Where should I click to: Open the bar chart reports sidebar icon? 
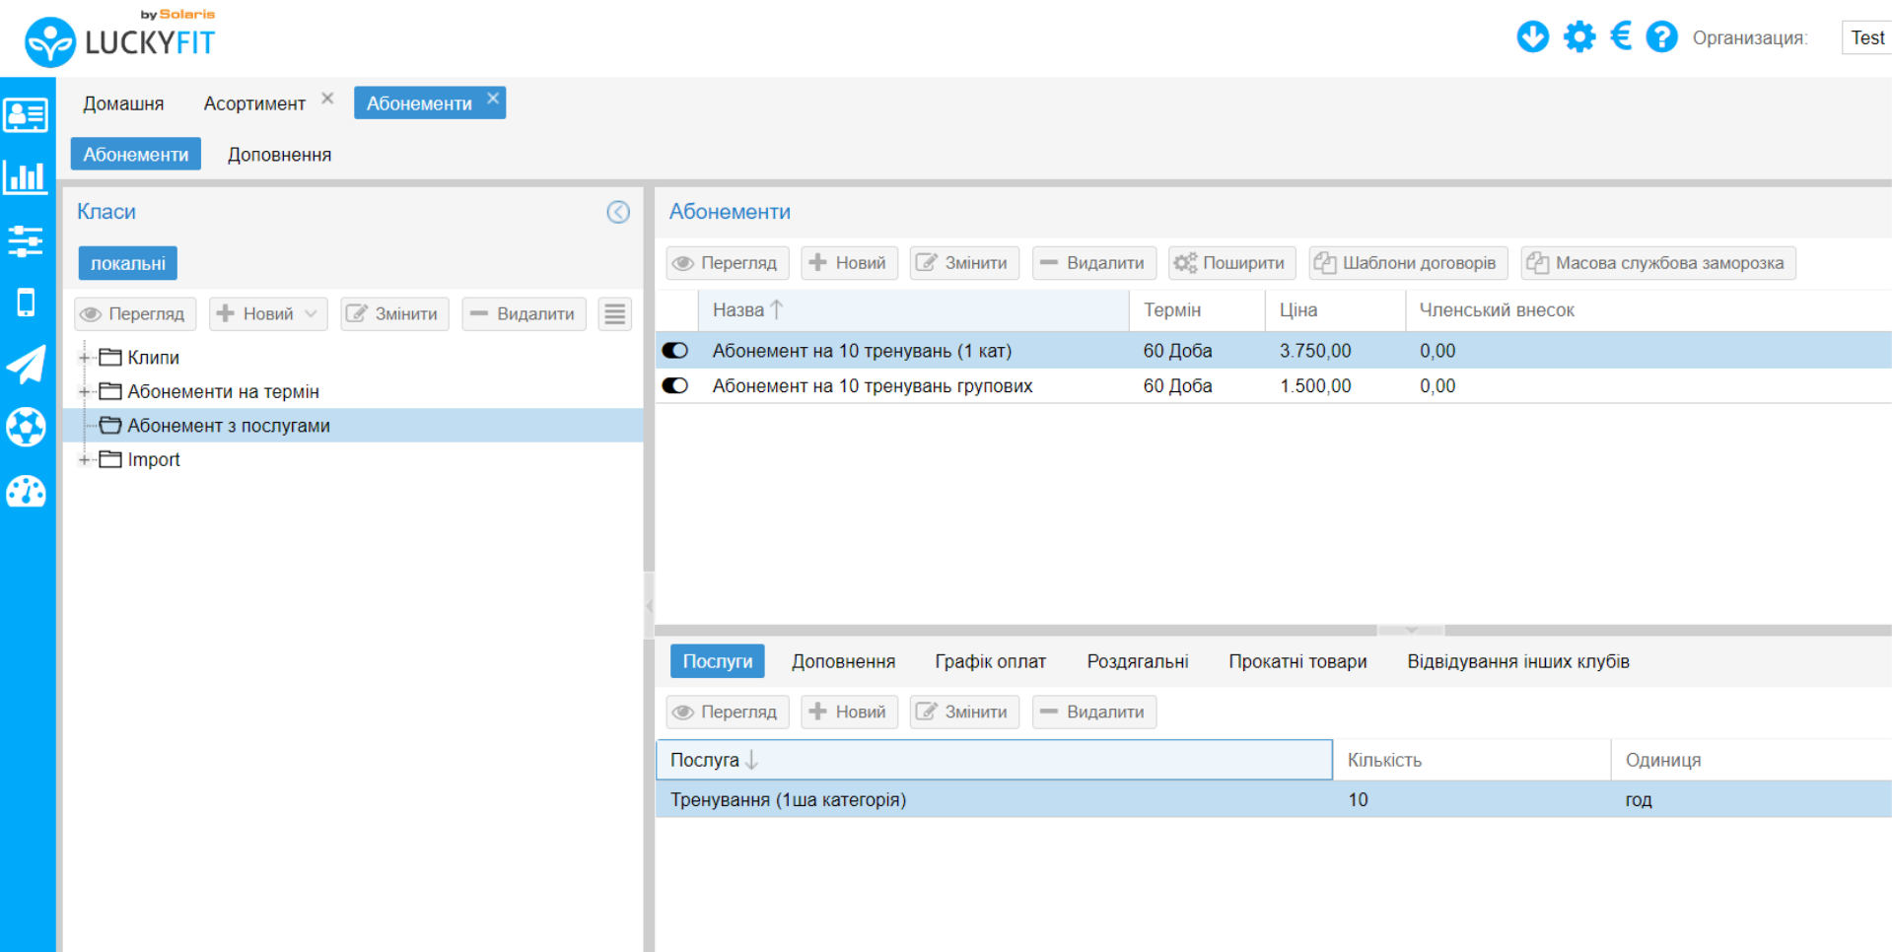26,177
